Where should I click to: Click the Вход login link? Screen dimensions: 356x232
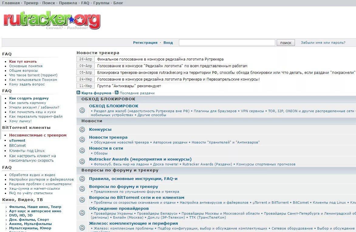pos(168,43)
